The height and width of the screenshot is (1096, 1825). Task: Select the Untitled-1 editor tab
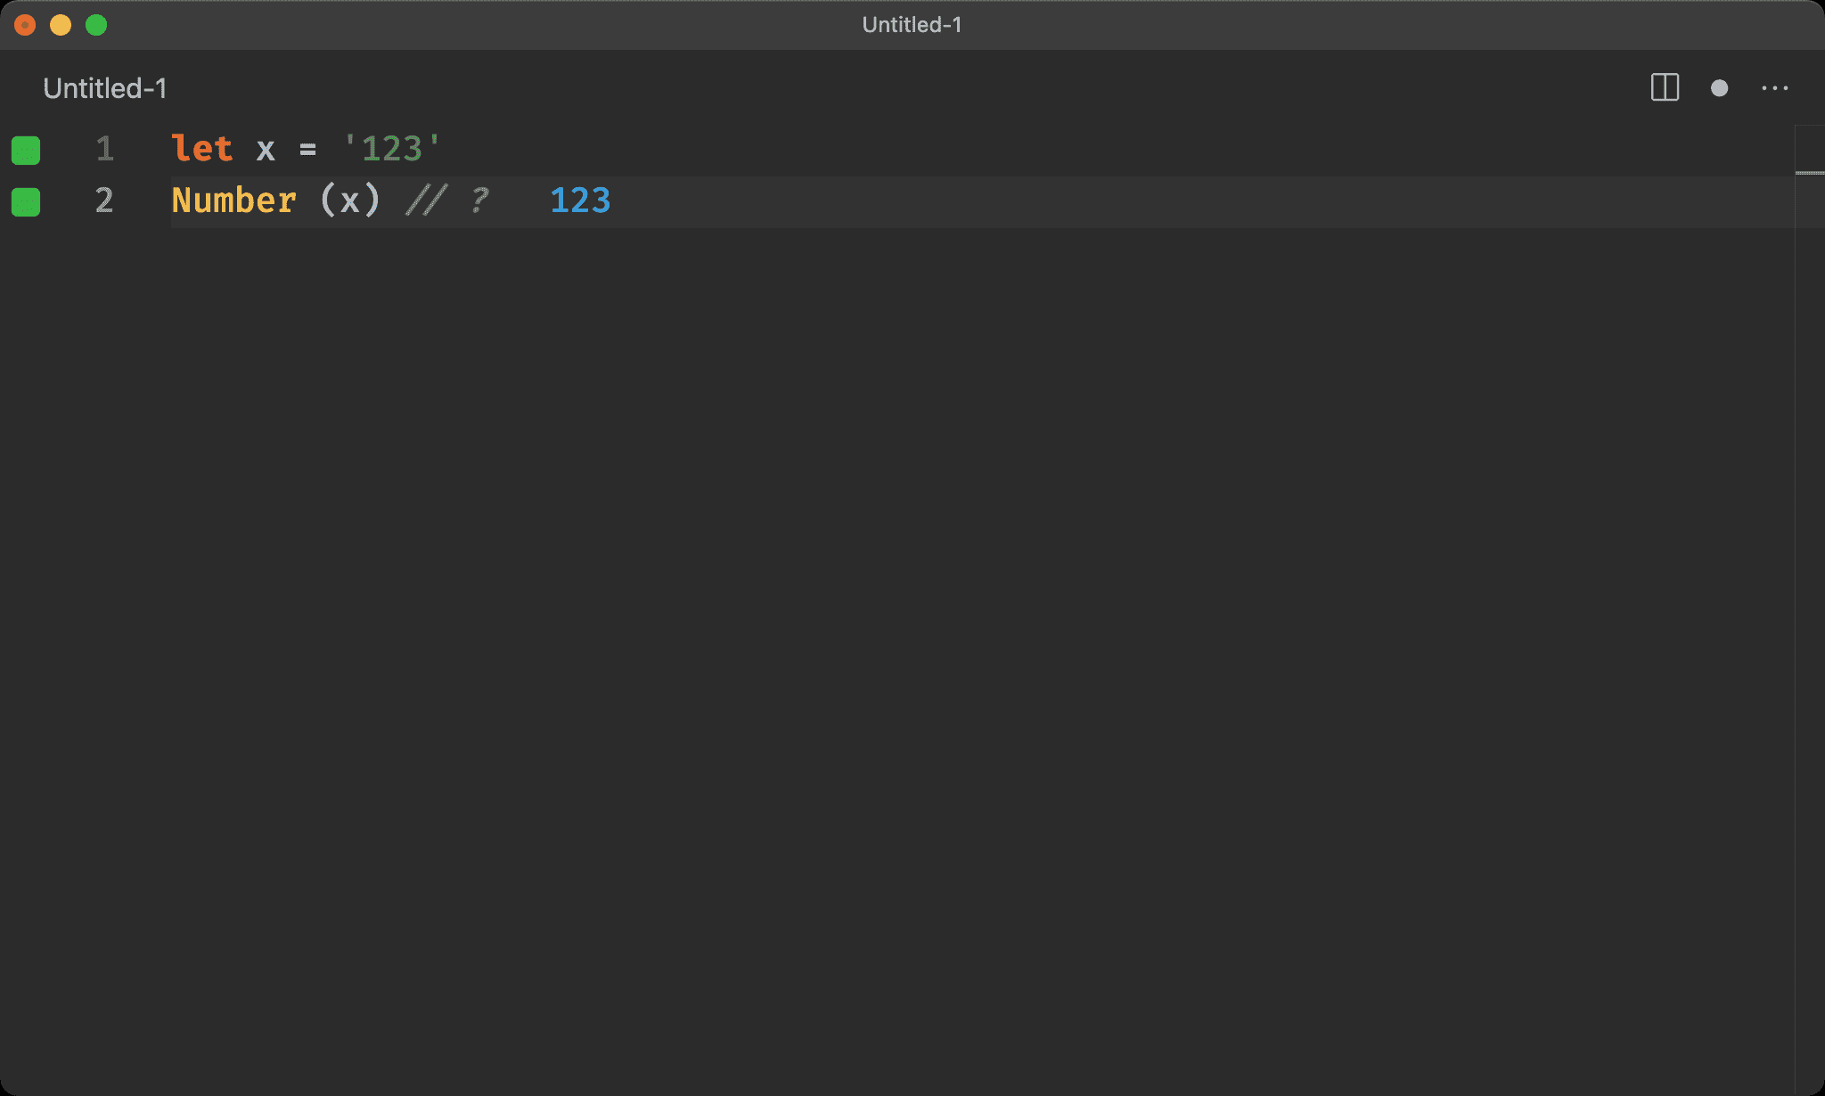pyautogui.click(x=104, y=88)
